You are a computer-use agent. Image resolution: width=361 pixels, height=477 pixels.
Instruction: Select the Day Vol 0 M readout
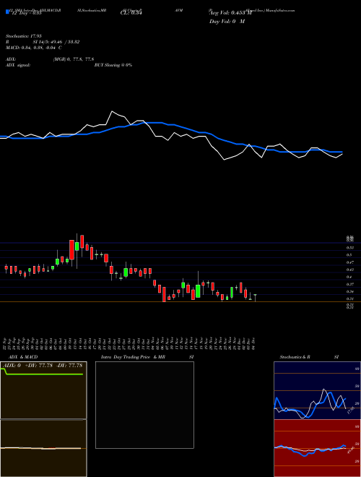pos(227,22)
